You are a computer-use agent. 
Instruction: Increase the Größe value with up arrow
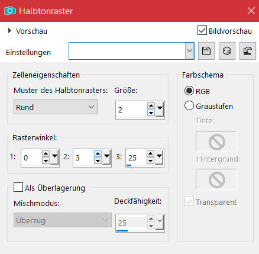(151, 105)
